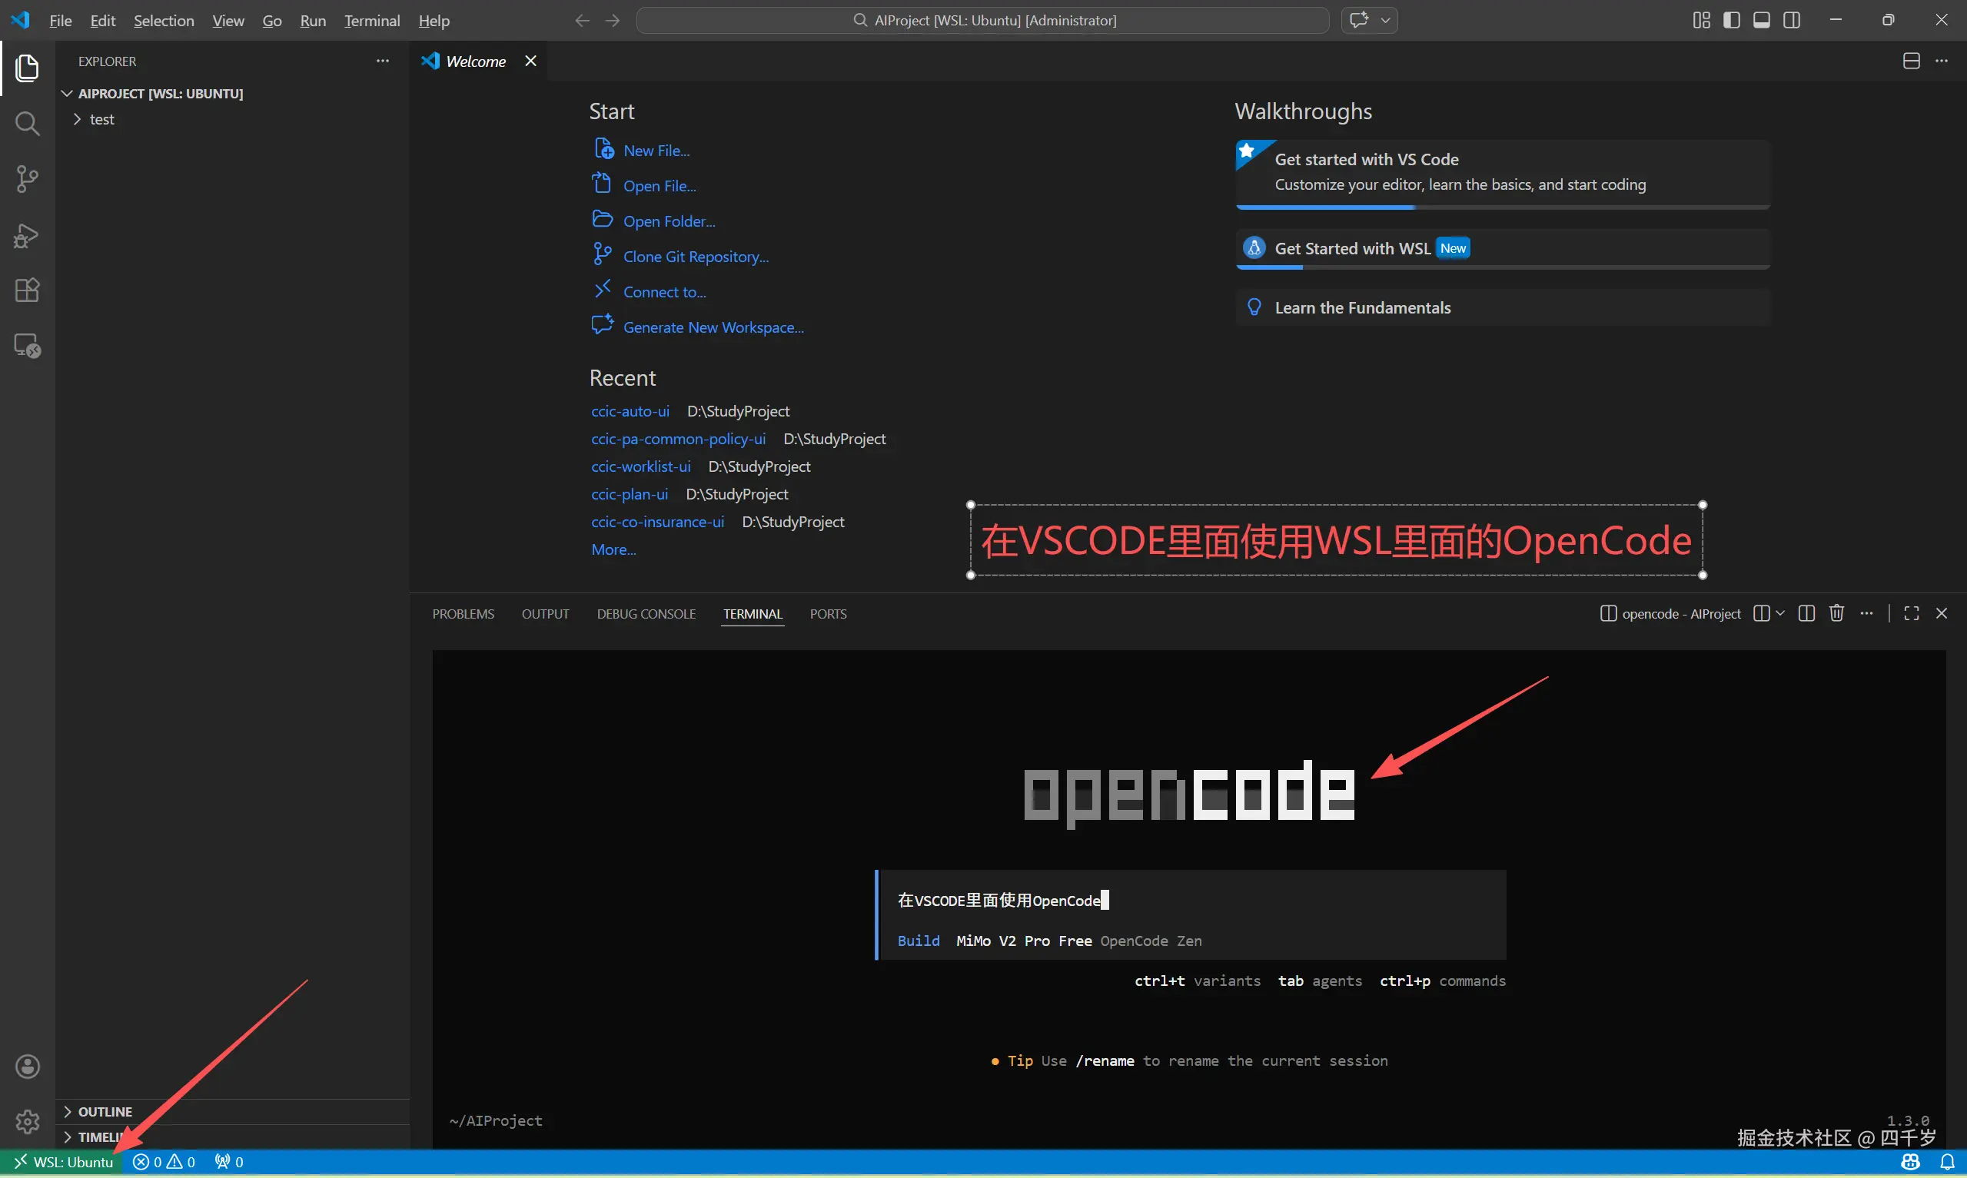The image size is (1967, 1178).
Task: Switch to the DEBUG CONSOLE tab
Action: coord(646,612)
